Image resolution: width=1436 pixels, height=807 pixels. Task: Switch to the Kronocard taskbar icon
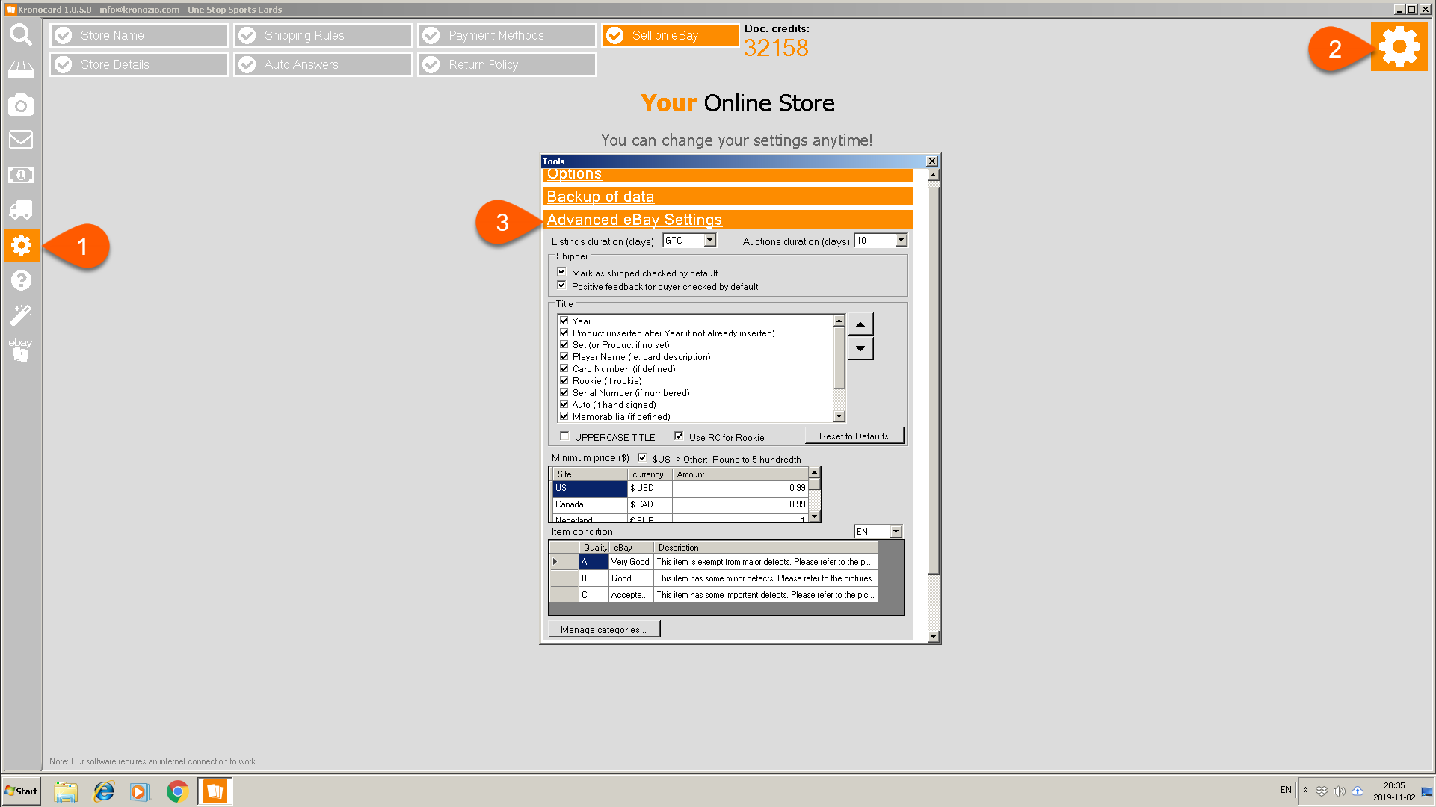pos(215,791)
